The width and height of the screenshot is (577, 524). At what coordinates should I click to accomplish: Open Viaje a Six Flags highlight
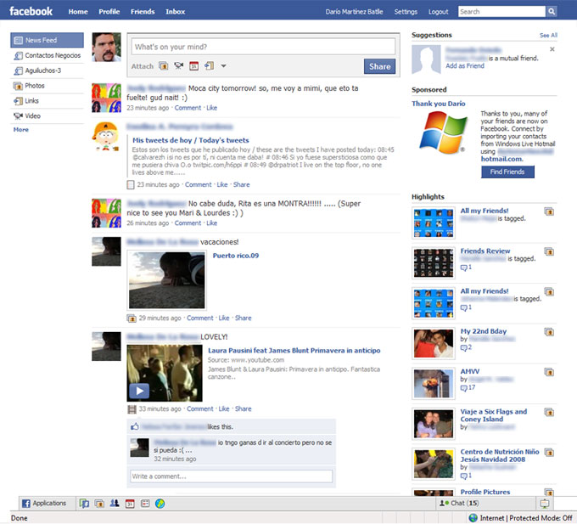point(494,415)
